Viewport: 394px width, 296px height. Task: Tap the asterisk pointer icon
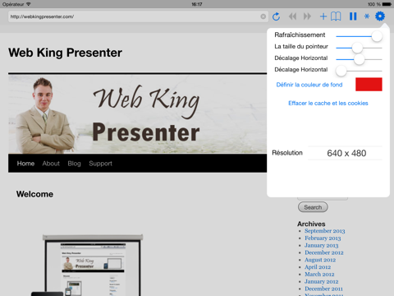point(367,16)
